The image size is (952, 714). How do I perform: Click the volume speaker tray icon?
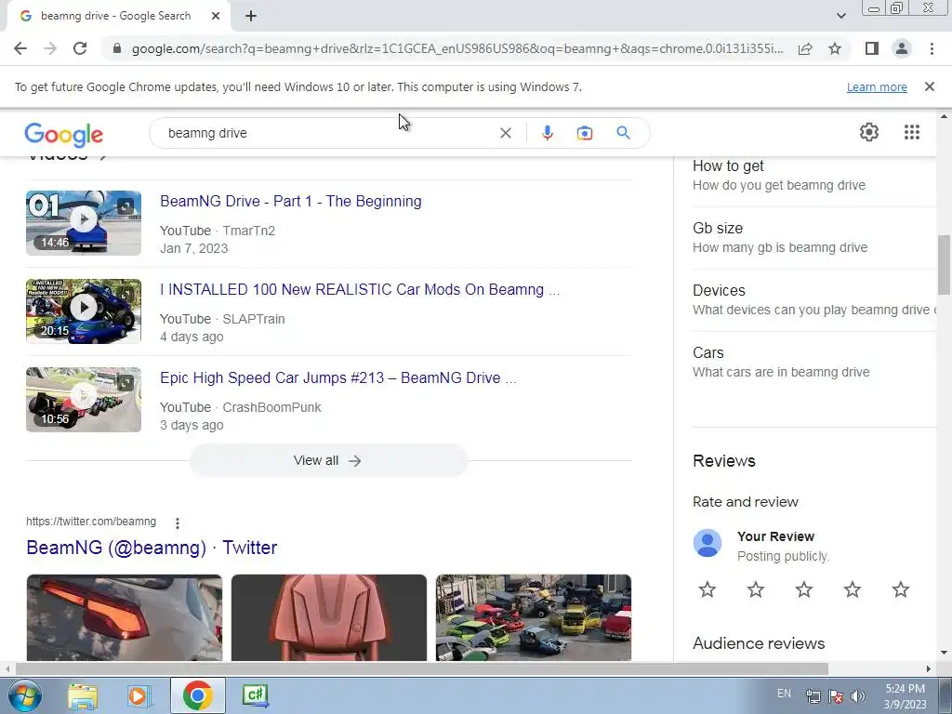[858, 696]
